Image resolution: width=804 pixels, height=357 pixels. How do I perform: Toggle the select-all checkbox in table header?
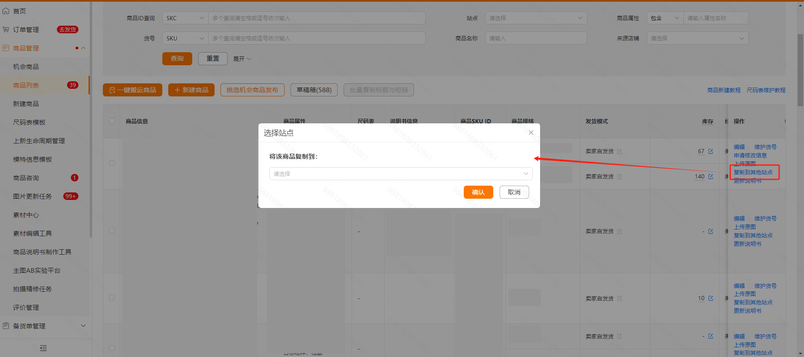pos(112,121)
